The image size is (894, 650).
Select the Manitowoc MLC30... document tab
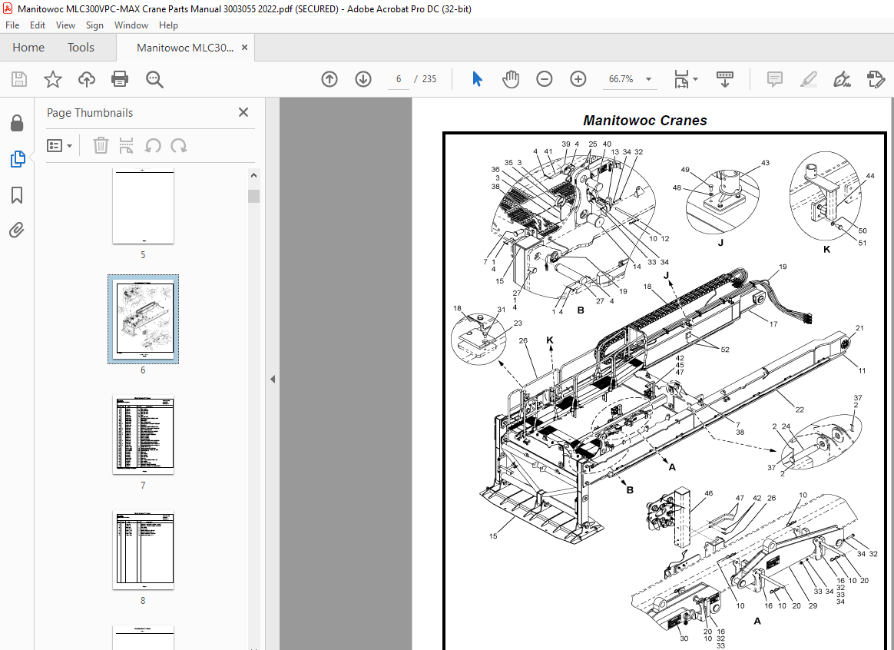[x=185, y=48]
